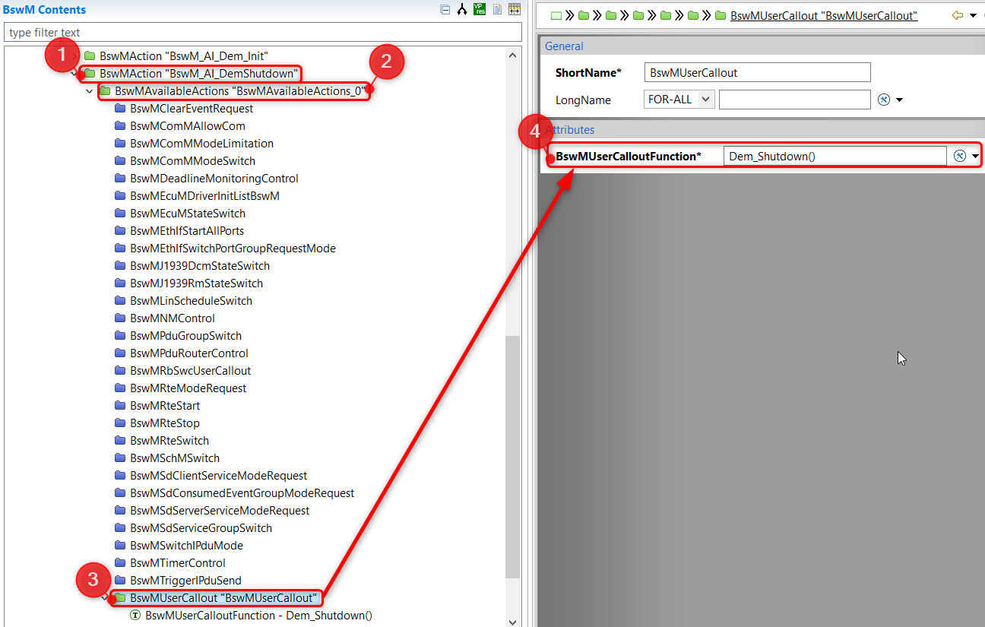This screenshot has width=985, height=627.
Task: Click the BswMUserCalloutFunction value field
Action: [835, 156]
